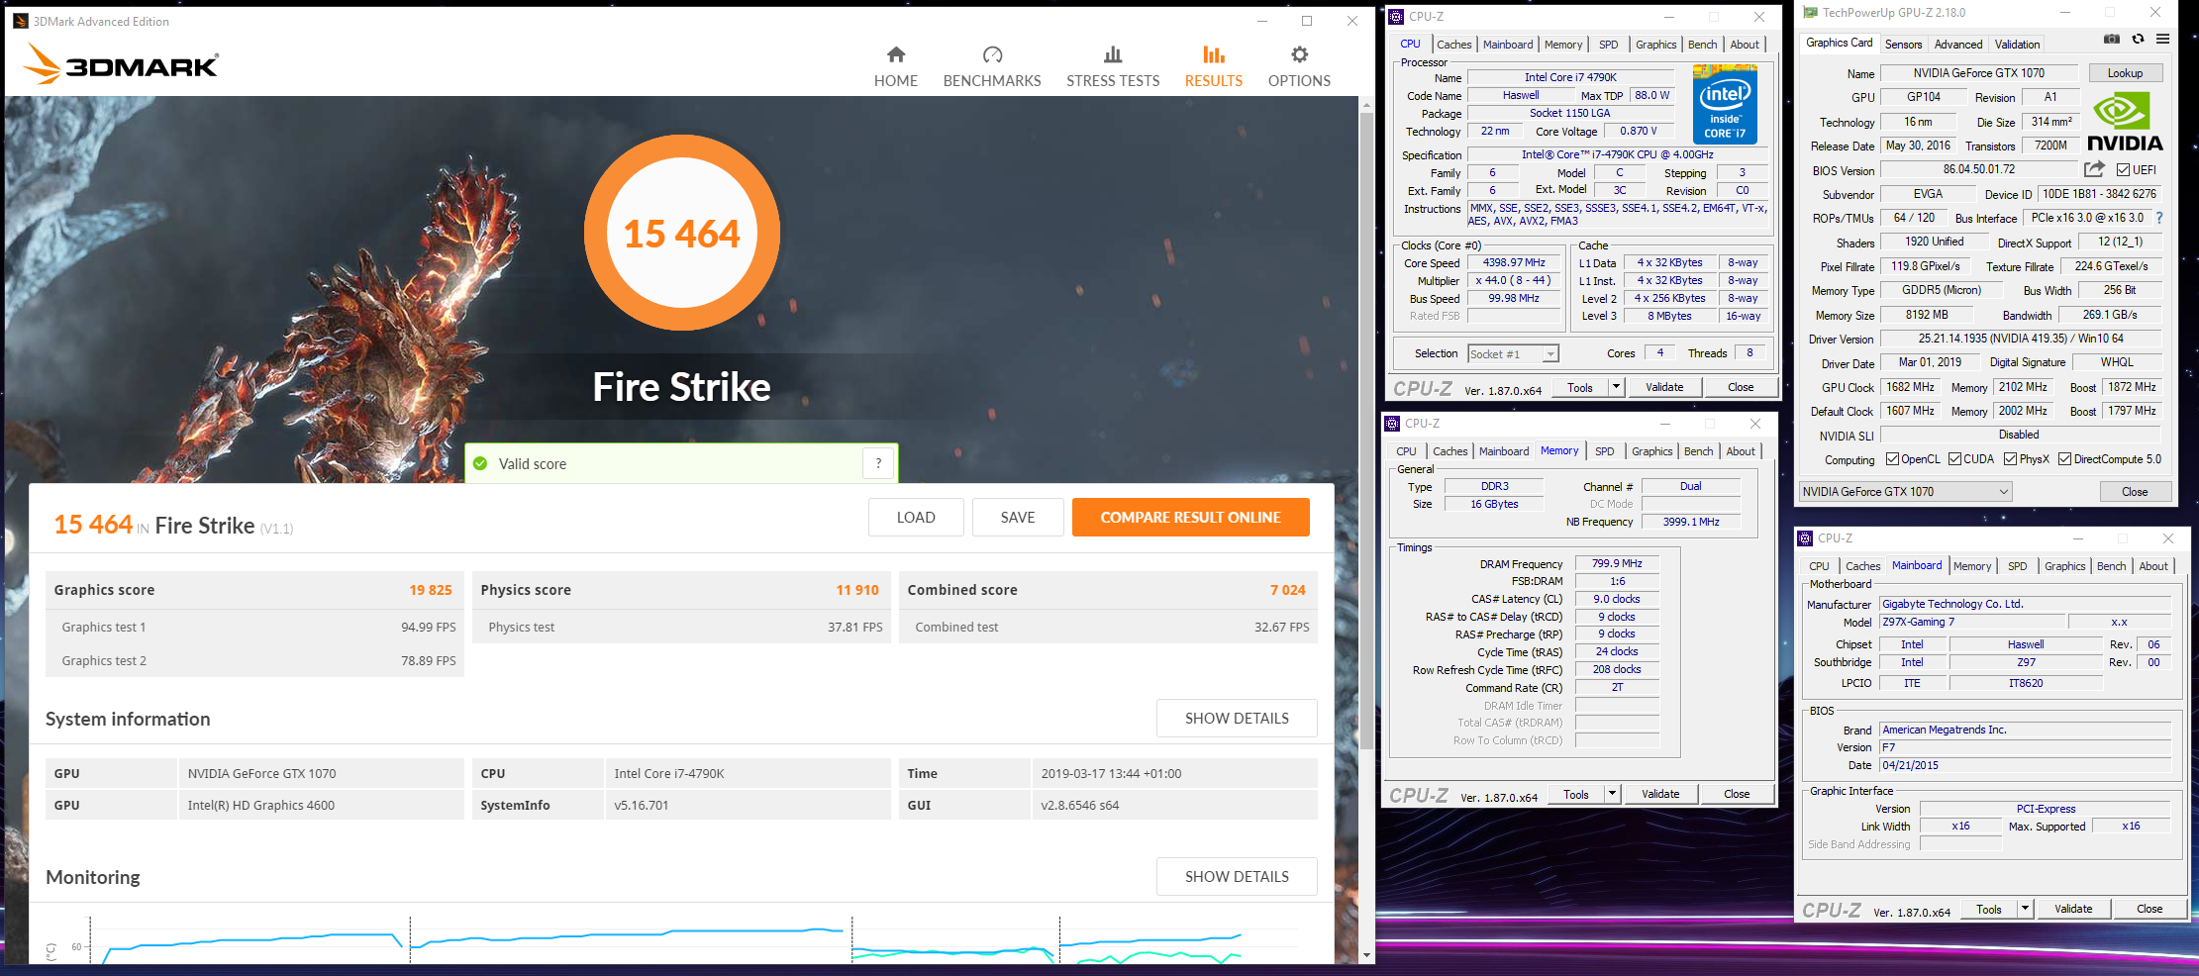2199x976 pixels.
Task: Click the Core Speed value 4398.97 MHz
Action: tap(1514, 262)
